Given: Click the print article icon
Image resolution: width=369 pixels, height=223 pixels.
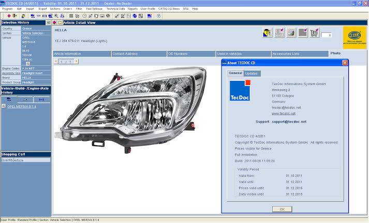Looking at the screenshot, I should pos(291,33).
